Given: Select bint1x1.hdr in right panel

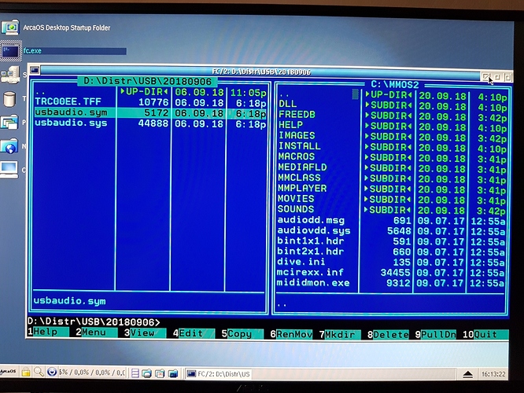Looking at the screenshot, I should click(x=311, y=241).
